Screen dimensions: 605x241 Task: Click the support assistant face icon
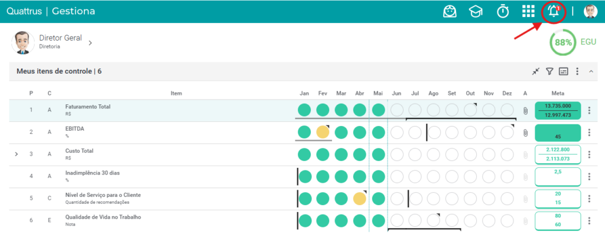coord(450,12)
